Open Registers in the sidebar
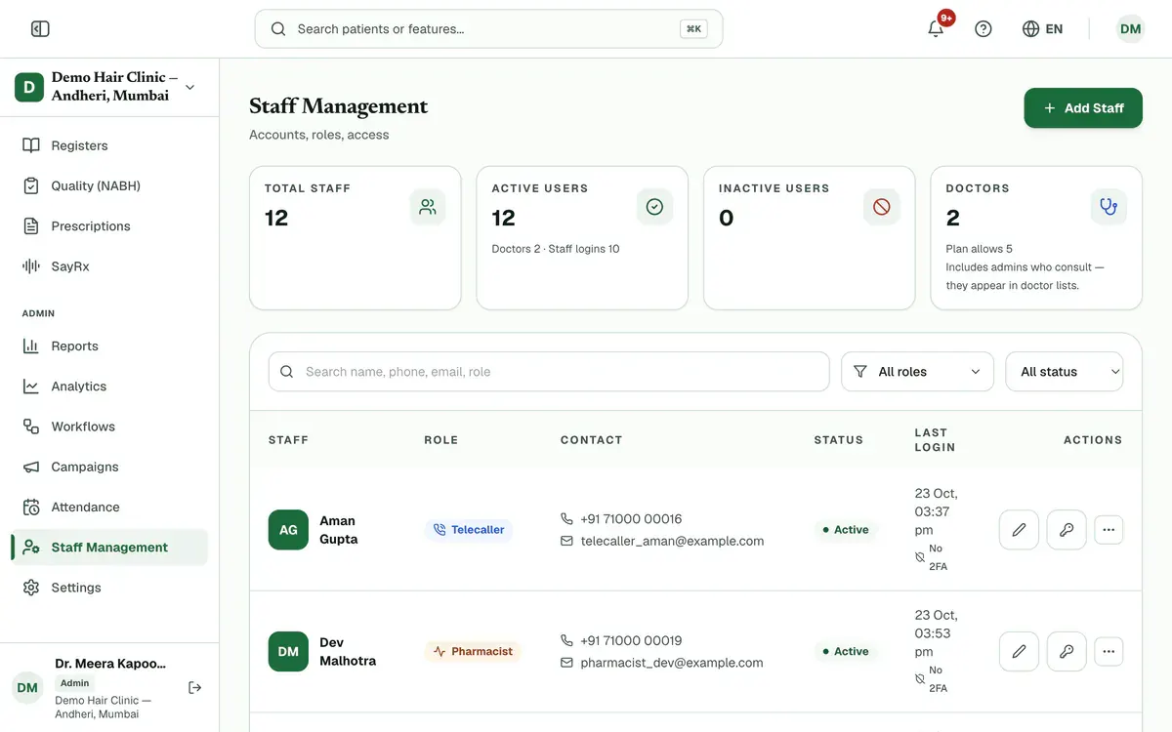This screenshot has height=732, width=1172. (x=109, y=145)
